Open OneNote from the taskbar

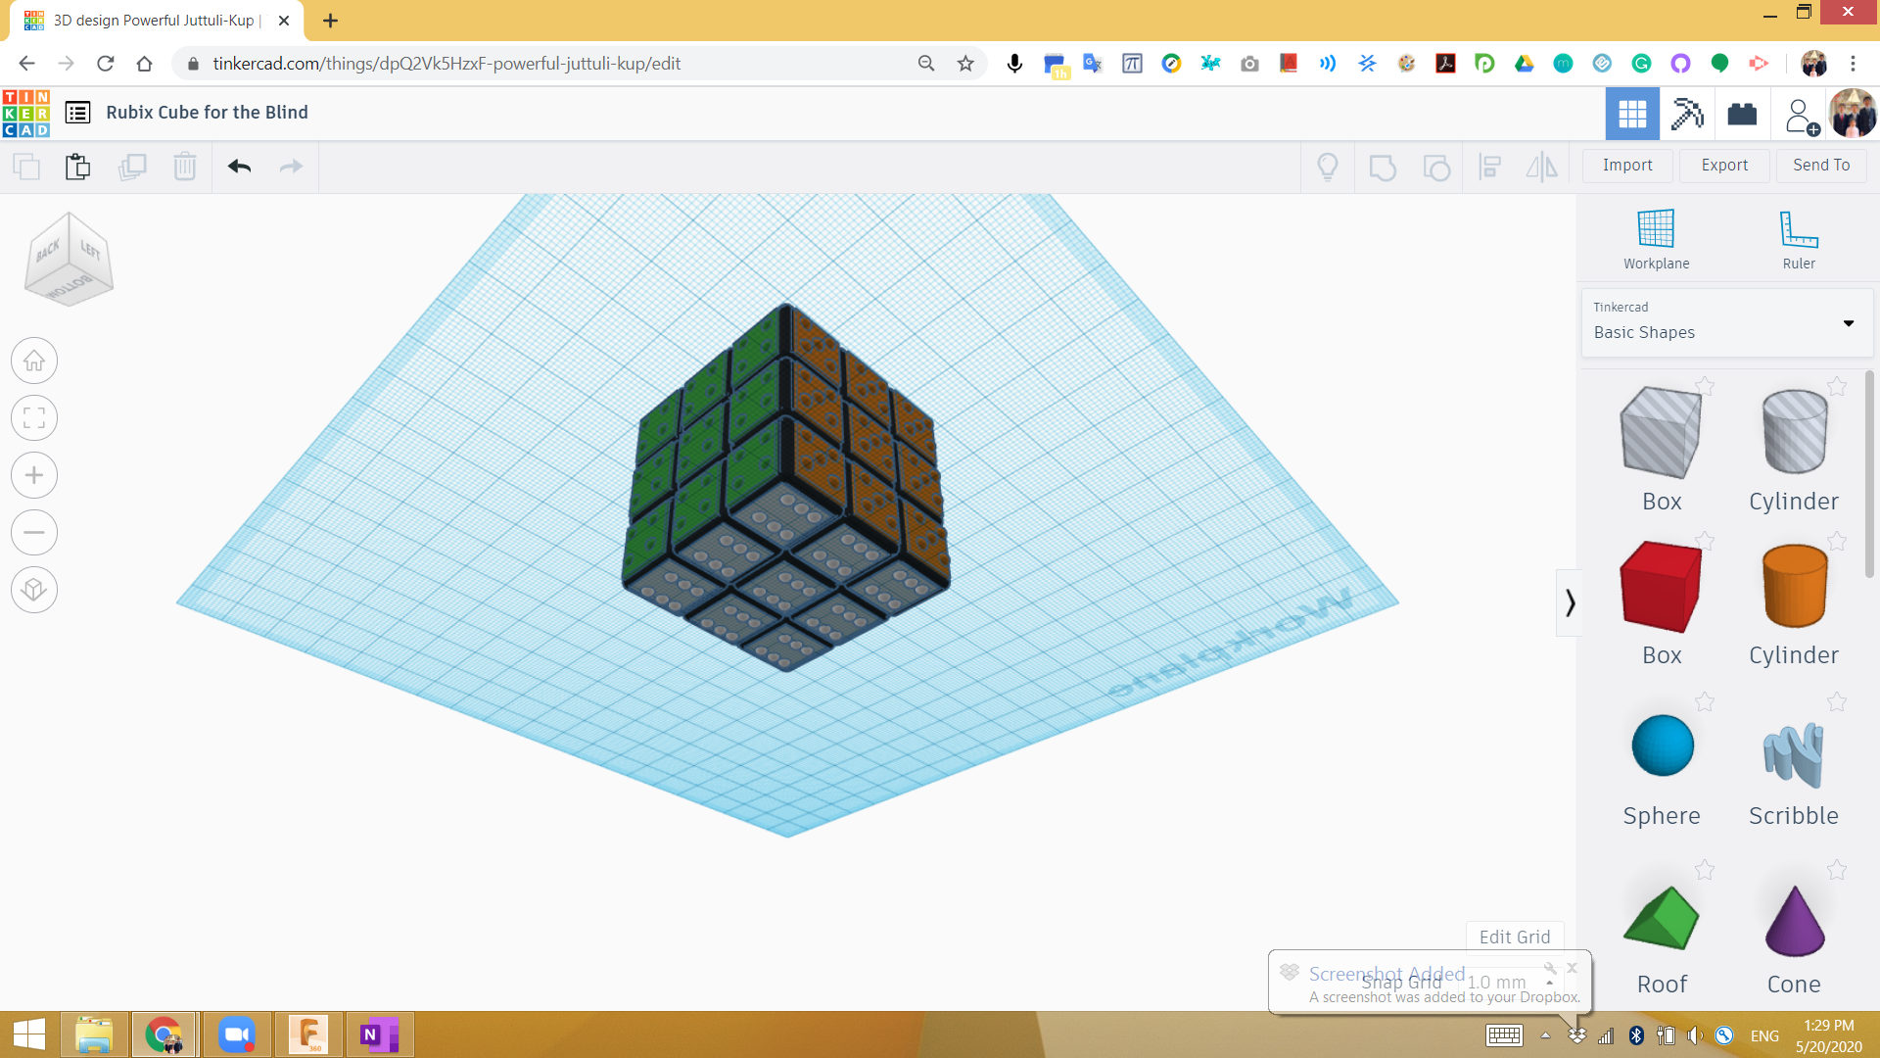tap(379, 1034)
